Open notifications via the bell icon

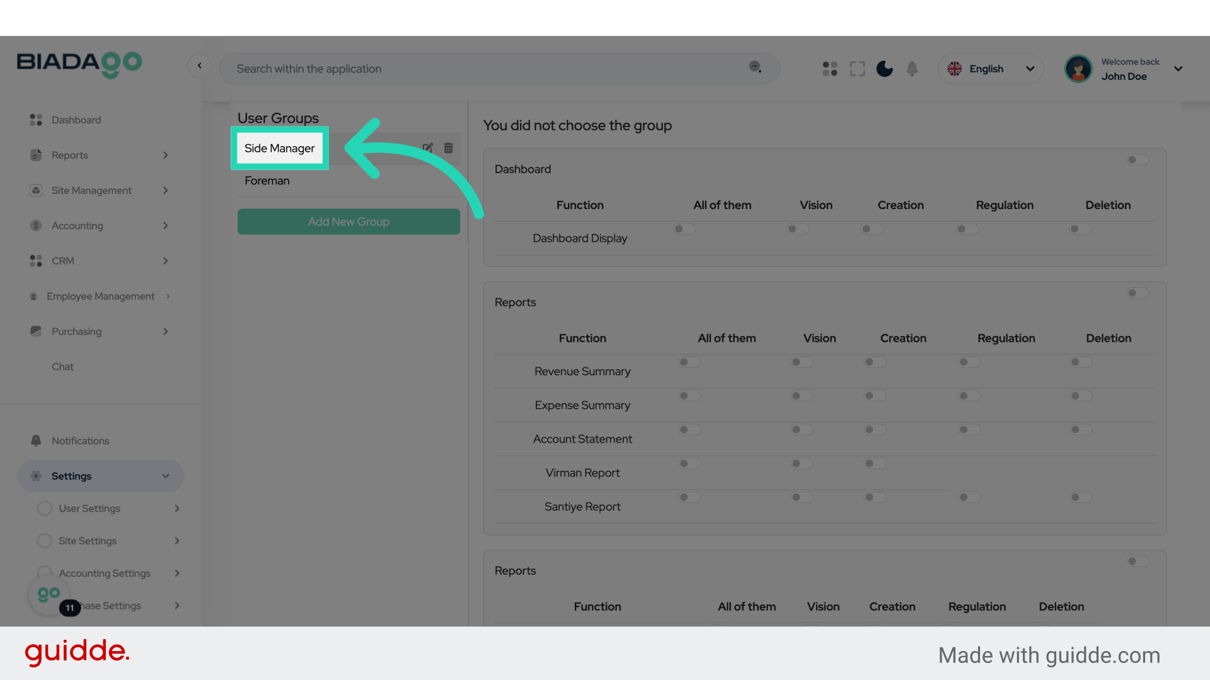912,69
